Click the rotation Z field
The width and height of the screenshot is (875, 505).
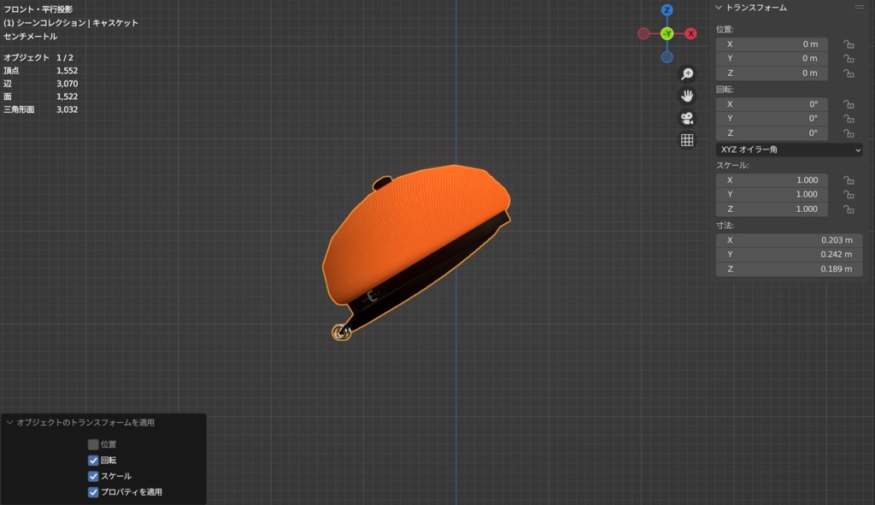(x=772, y=133)
